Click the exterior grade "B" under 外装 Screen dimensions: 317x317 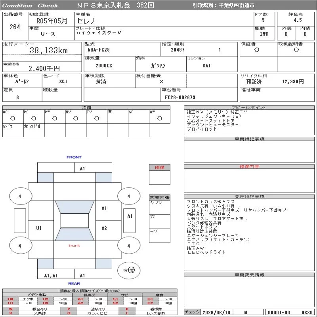click(286, 34)
